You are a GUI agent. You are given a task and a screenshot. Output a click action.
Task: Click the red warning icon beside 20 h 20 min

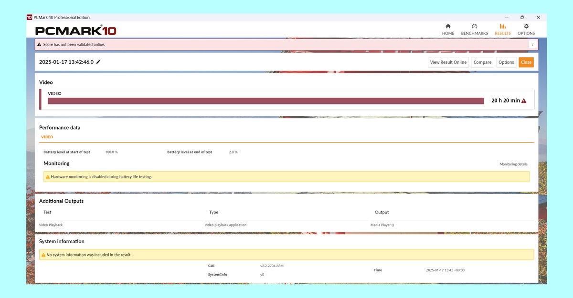(x=524, y=101)
